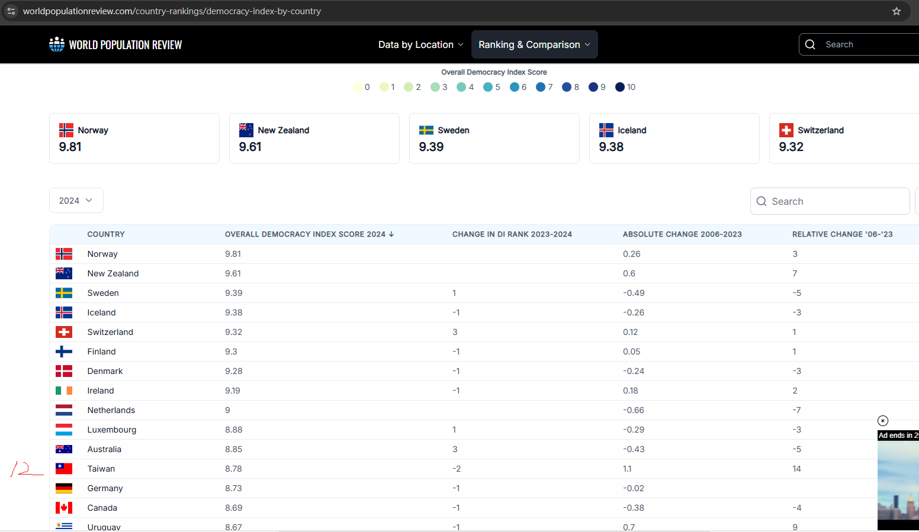This screenshot has height=532, width=919.
Task: Sort by Change in DI Rank column
Action: (512, 234)
